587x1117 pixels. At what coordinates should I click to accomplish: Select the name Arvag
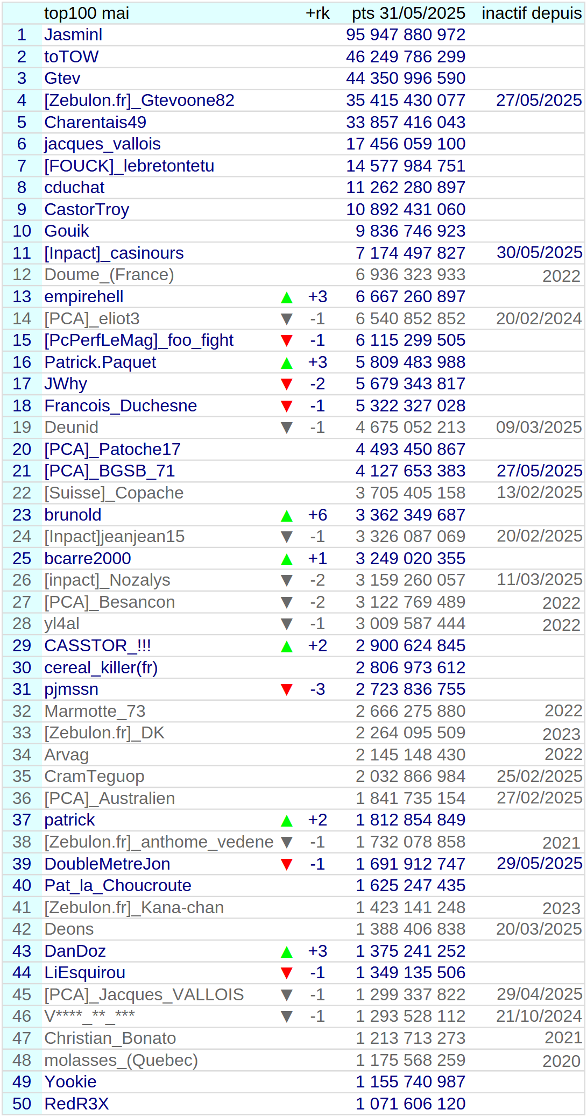tap(67, 755)
